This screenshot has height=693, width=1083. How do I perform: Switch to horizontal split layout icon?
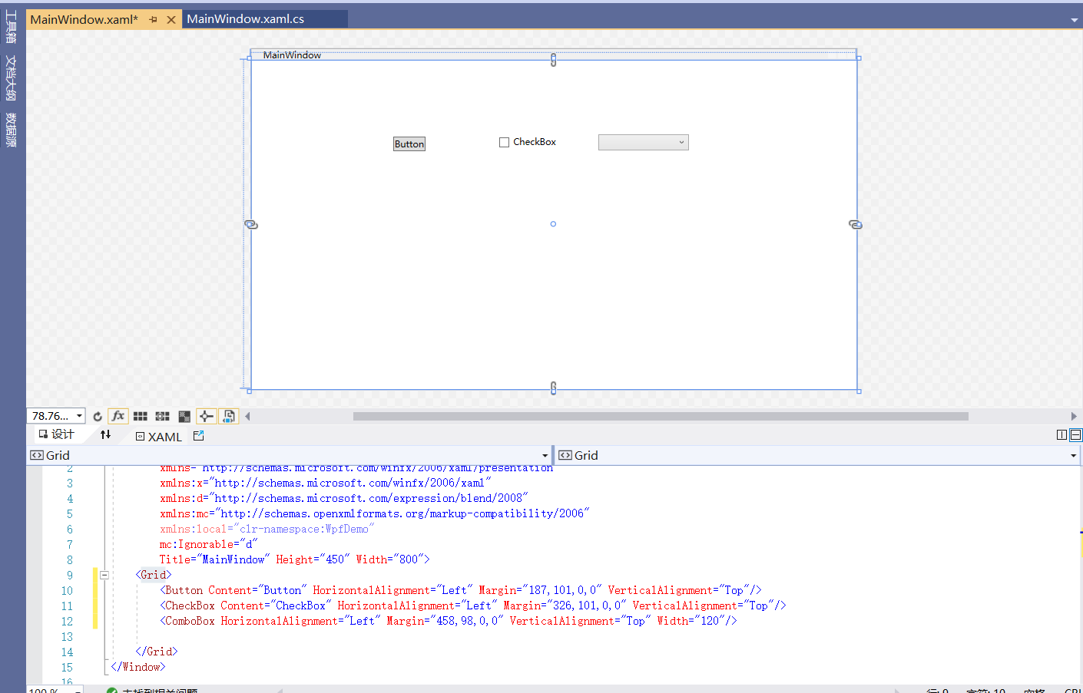pyautogui.click(x=1075, y=434)
